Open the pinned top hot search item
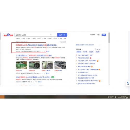 point(85,55)
